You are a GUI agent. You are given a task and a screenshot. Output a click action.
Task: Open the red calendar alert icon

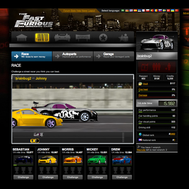[145, 67]
